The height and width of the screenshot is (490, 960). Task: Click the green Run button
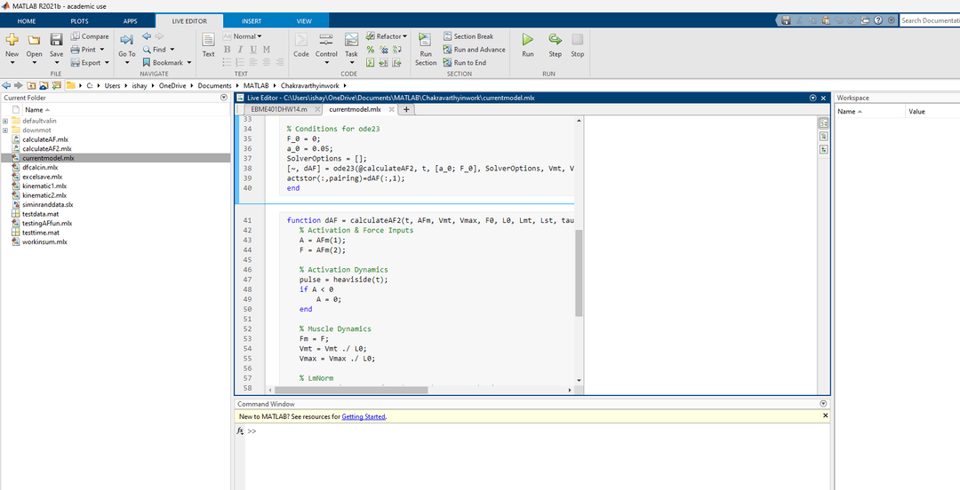[x=528, y=41]
